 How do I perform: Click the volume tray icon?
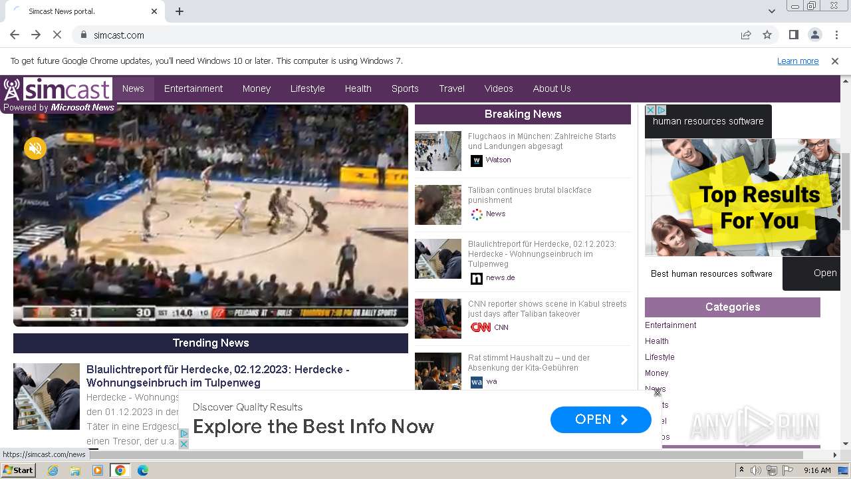coord(756,470)
